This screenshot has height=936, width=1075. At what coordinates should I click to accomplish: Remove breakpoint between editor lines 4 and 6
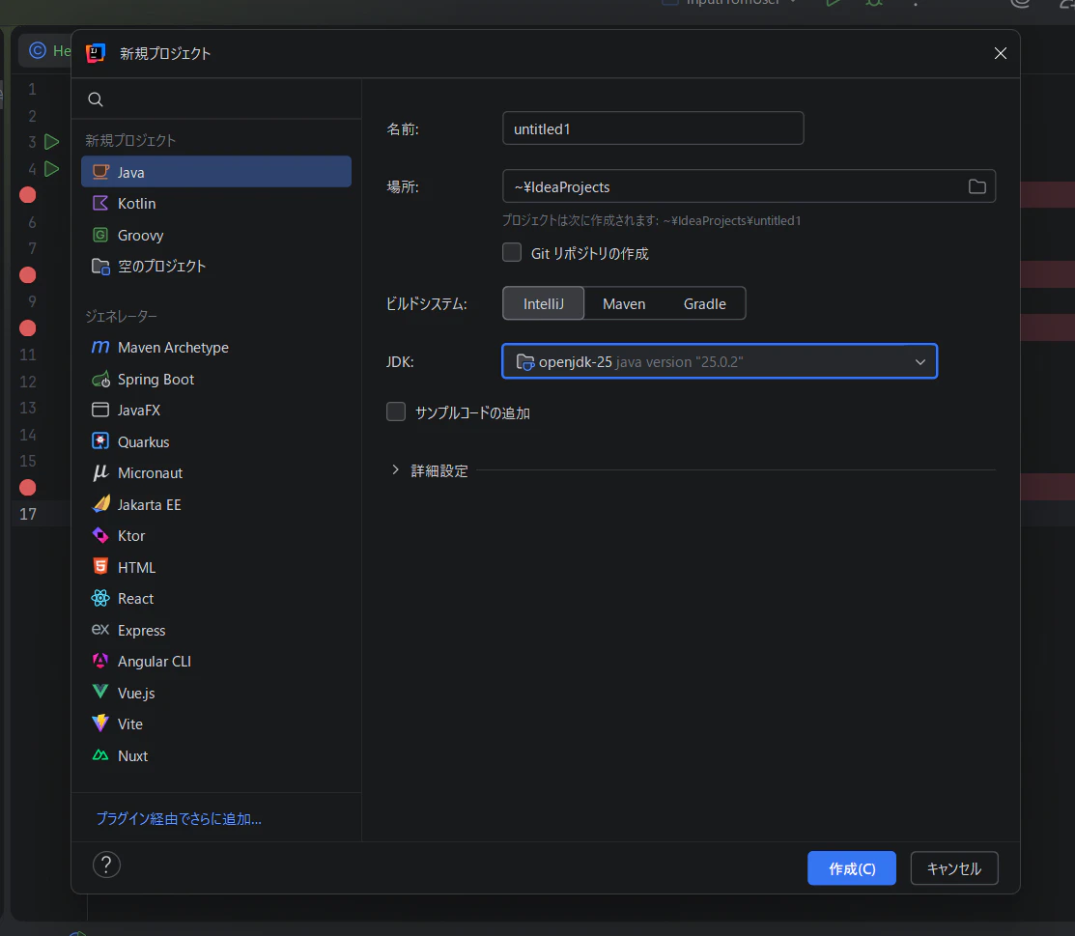(x=27, y=195)
